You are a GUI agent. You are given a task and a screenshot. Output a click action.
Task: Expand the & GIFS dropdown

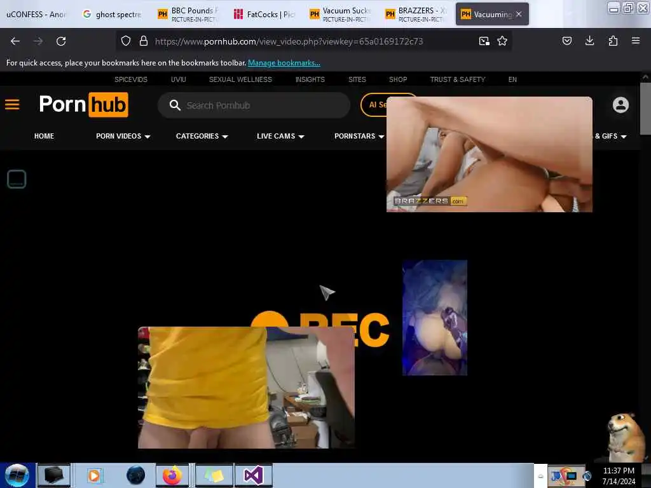tap(610, 136)
